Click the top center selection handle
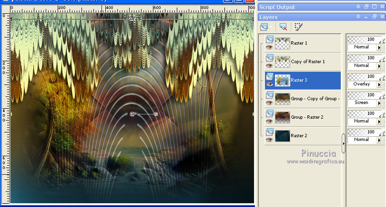The width and height of the screenshot is (386, 207). tap(132, 19)
